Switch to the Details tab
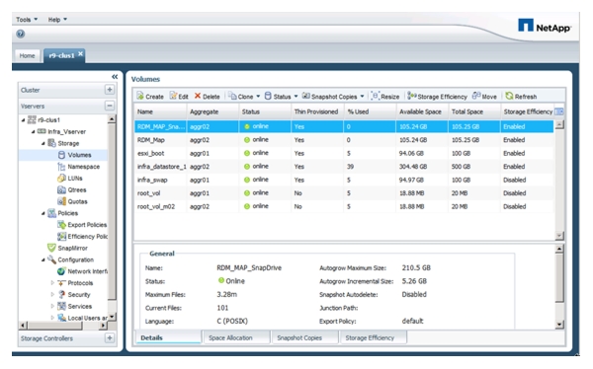 [x=168, y=337]
